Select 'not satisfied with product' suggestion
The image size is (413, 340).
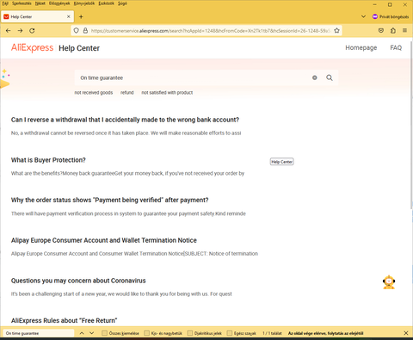(x=167, y=92)
